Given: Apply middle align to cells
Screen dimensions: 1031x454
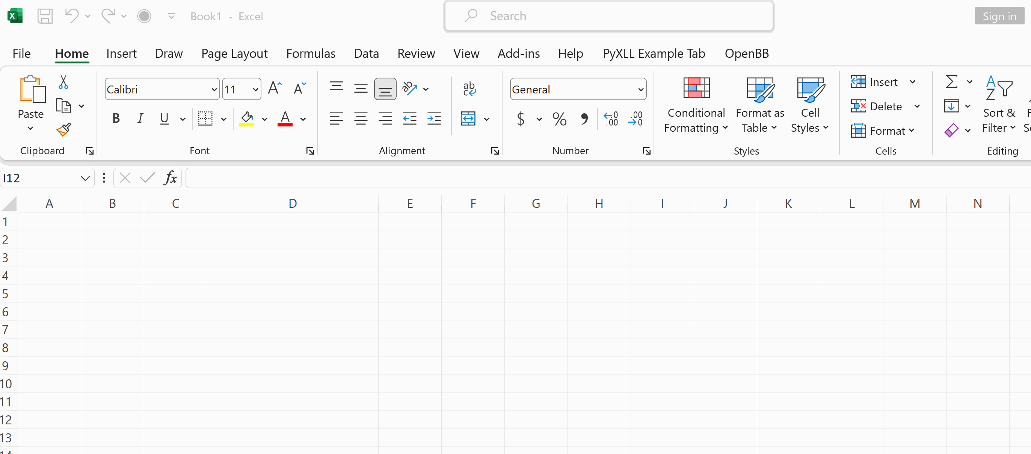Looking at the screenshot, I should point(361,88).
